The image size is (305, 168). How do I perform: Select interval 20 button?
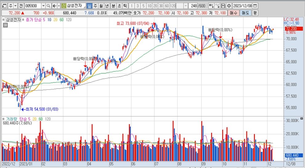[155, 6]
